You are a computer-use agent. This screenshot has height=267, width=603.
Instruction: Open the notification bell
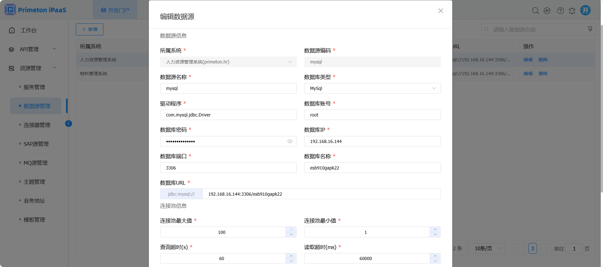point(572,11)
